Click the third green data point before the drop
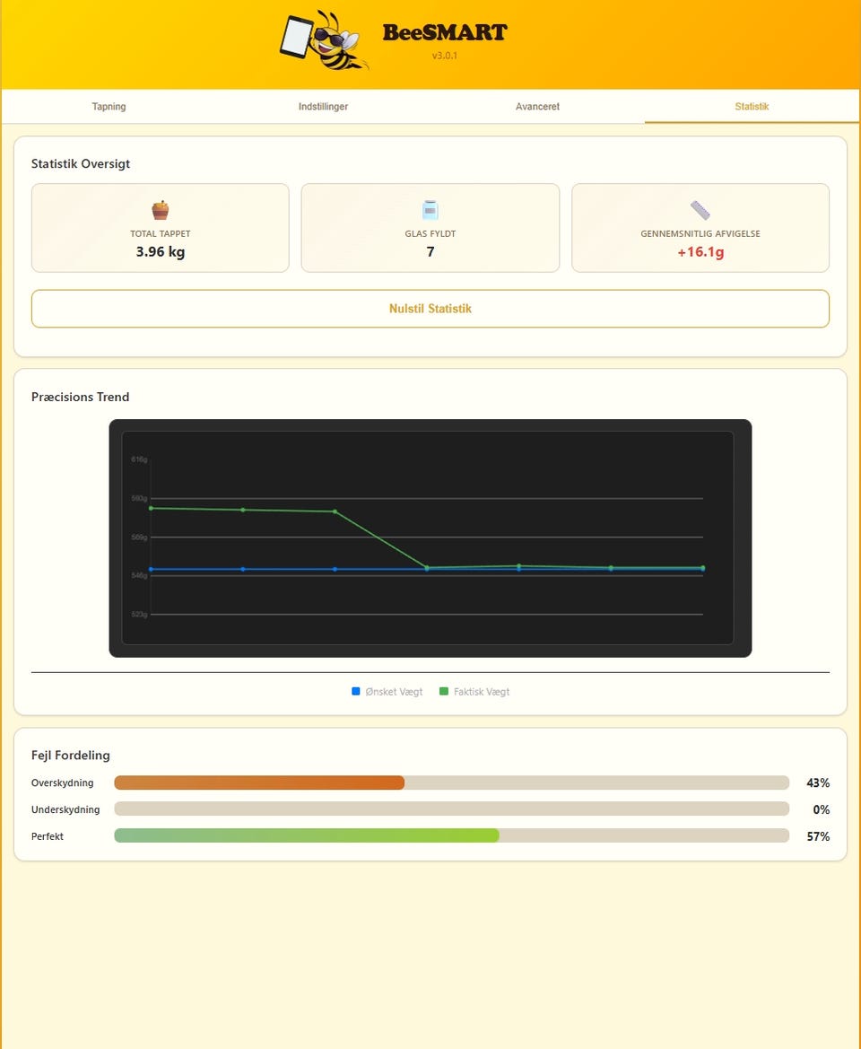This screenshot has width=861, height=1049. pyautogui.click(x=335, y=511)
